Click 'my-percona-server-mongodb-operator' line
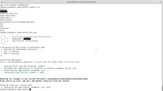The height and width of the screenshot is (91, 163). tap(17, 22)
